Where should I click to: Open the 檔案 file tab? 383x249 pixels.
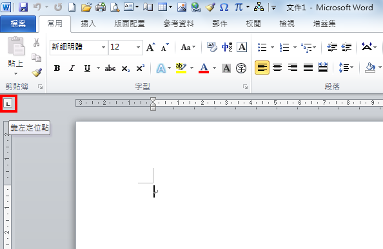point(18,24)
